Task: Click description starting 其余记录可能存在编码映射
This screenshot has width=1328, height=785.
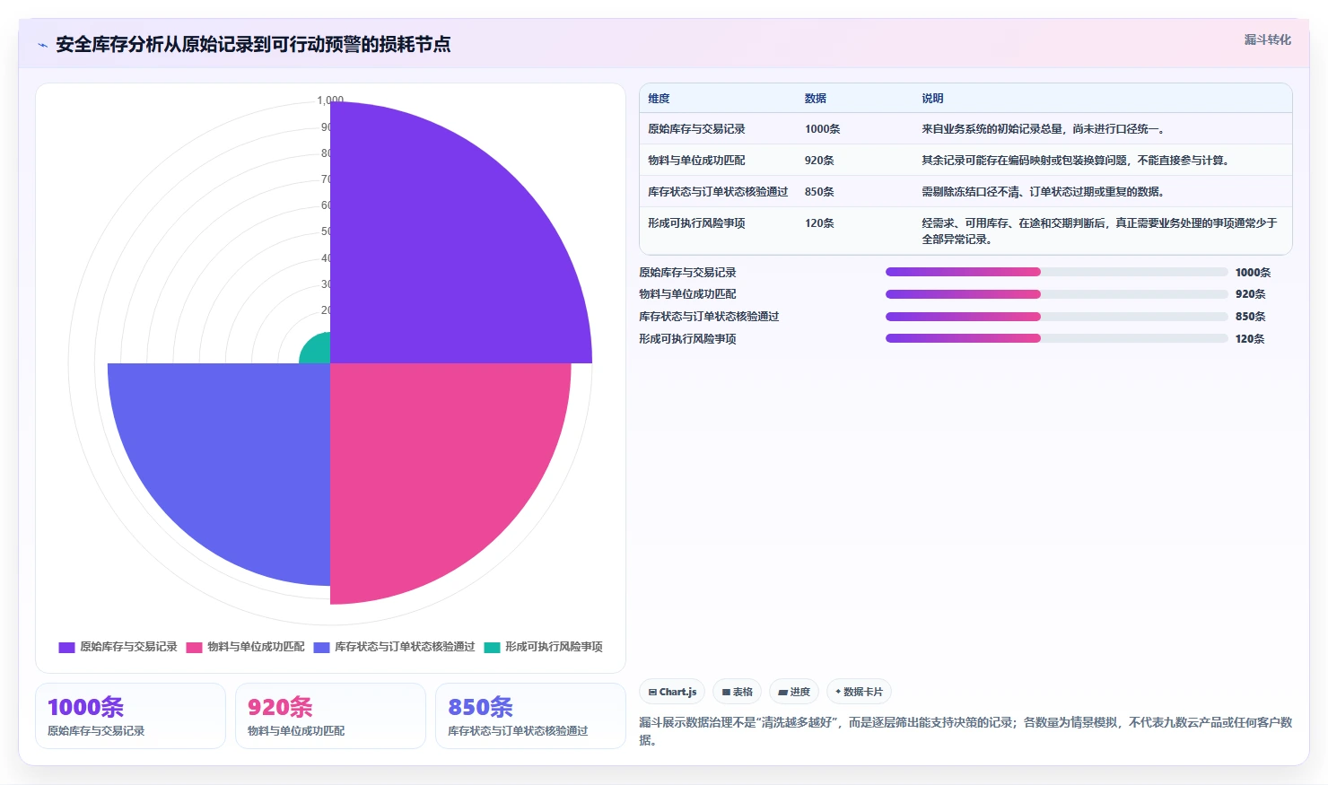Action: 1077,161
